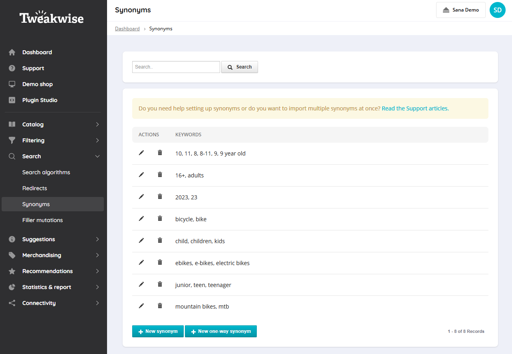Click the New synonym button

(158, 331)
